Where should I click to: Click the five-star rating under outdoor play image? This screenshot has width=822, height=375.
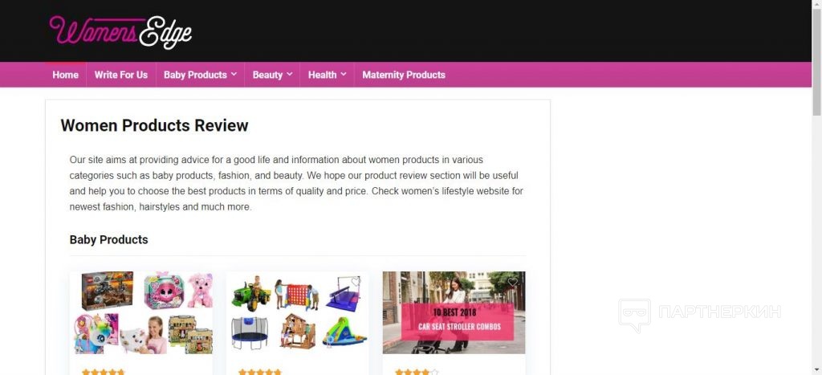(x=259, y=372)
